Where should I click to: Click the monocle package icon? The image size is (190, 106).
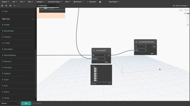(75, 2)
